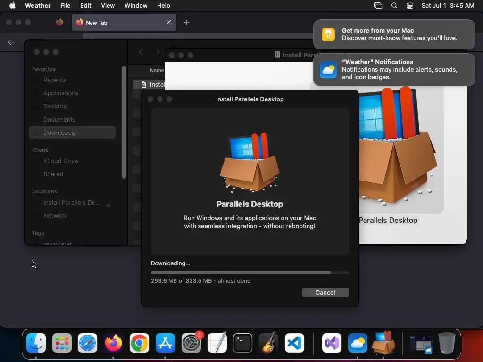
Task: Open Finder from the Dock
Action: coord(36,343)
